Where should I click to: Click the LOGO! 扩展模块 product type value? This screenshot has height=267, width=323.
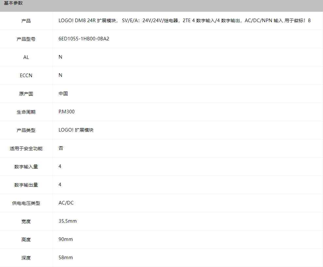tap(76, 130)
